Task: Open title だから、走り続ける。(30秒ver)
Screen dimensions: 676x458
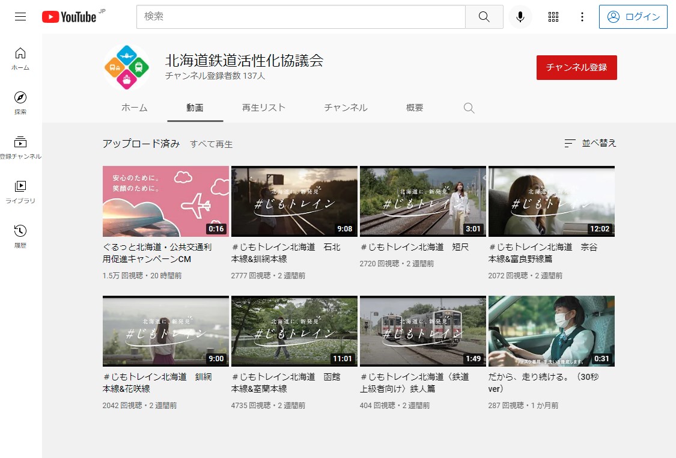Action: (543, 383)
